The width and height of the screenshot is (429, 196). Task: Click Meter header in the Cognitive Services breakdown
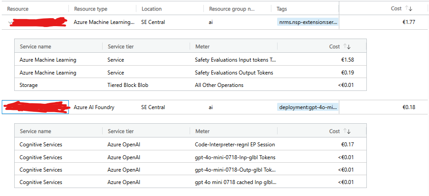(x=202, y=131)
